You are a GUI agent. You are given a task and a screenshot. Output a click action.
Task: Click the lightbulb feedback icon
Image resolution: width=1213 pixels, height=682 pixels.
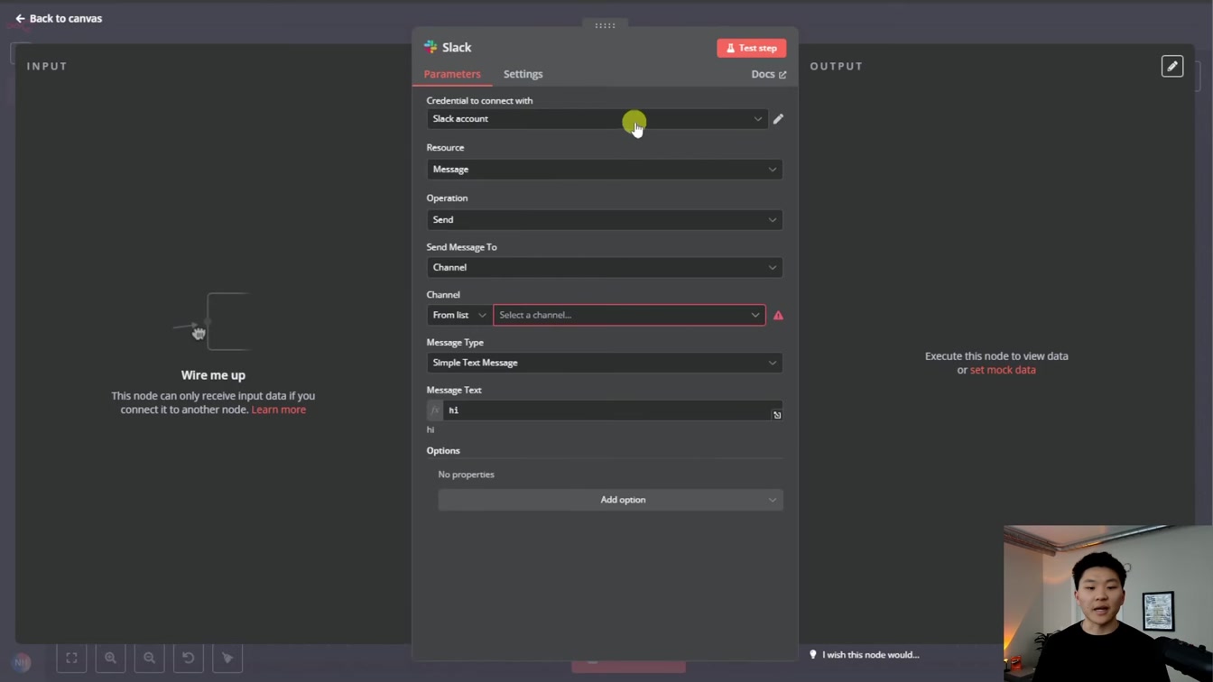812,655
